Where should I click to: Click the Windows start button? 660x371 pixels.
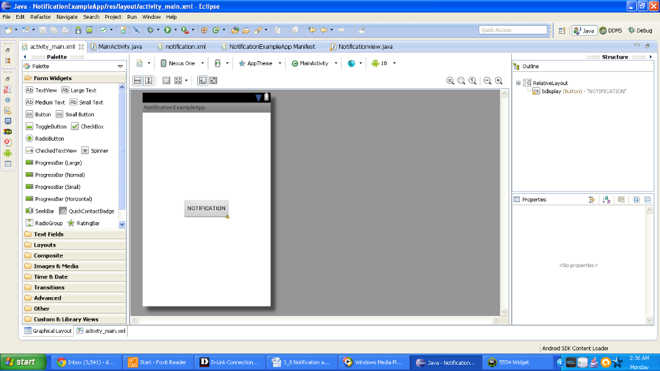pyautogui.click(x=23, y=362)
